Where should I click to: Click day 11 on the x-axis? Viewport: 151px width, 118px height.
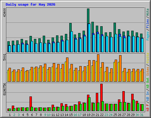point(53,115)
